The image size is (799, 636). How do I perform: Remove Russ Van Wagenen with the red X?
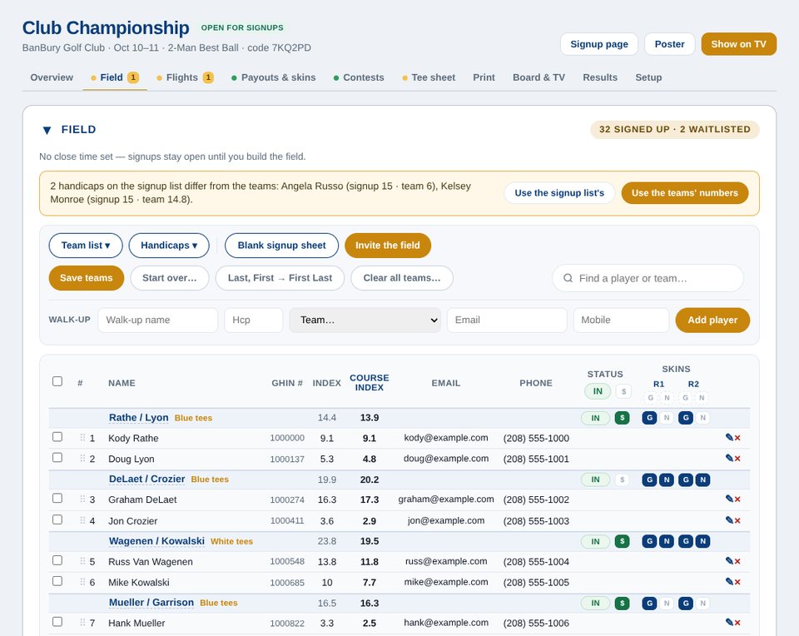point(737,562)
